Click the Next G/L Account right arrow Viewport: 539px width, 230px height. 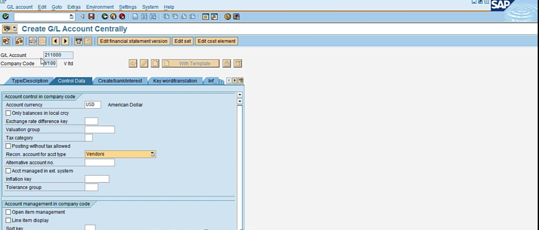pyautogui.click(x=65, y=41)
